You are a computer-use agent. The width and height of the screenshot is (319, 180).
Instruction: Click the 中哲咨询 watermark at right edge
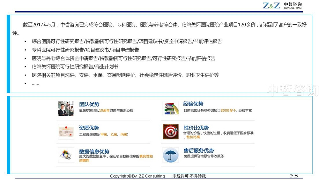(x=292, y=90)
